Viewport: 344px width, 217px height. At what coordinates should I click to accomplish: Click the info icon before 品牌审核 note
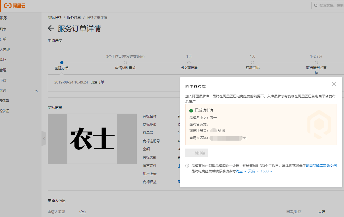pos(187,166)
